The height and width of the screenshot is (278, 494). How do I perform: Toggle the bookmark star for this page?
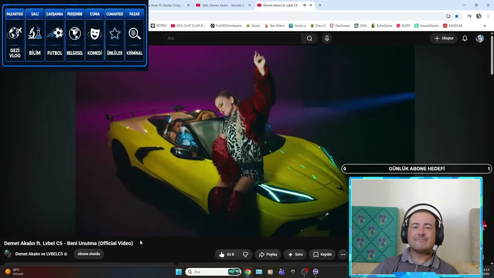pos(457,16)
